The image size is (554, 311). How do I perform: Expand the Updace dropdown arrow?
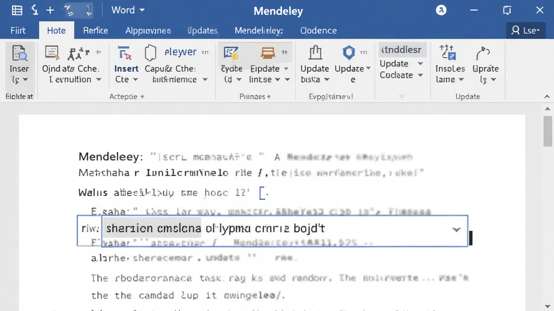click(368, 69)
